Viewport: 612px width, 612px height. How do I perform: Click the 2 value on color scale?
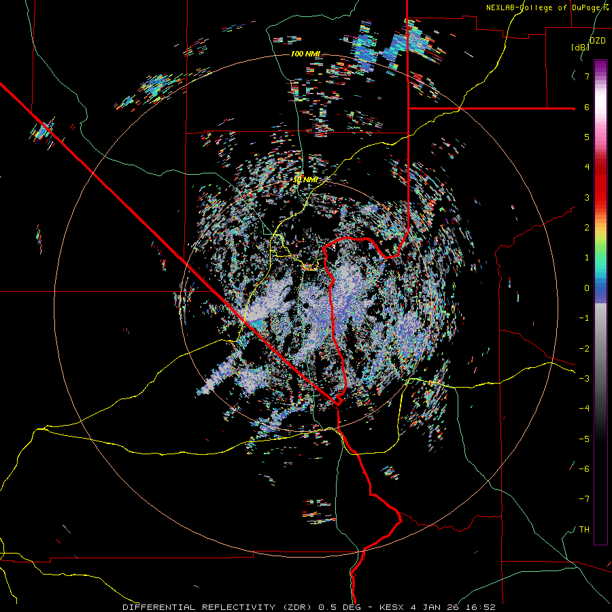[x=587, y=228]
